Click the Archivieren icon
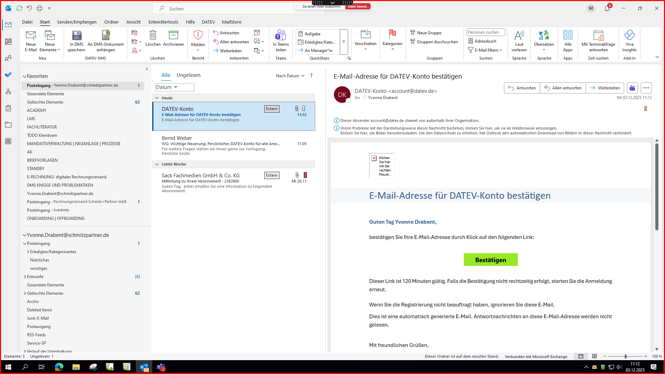Viewport: 665px width, 374px height. click(173, 35)
